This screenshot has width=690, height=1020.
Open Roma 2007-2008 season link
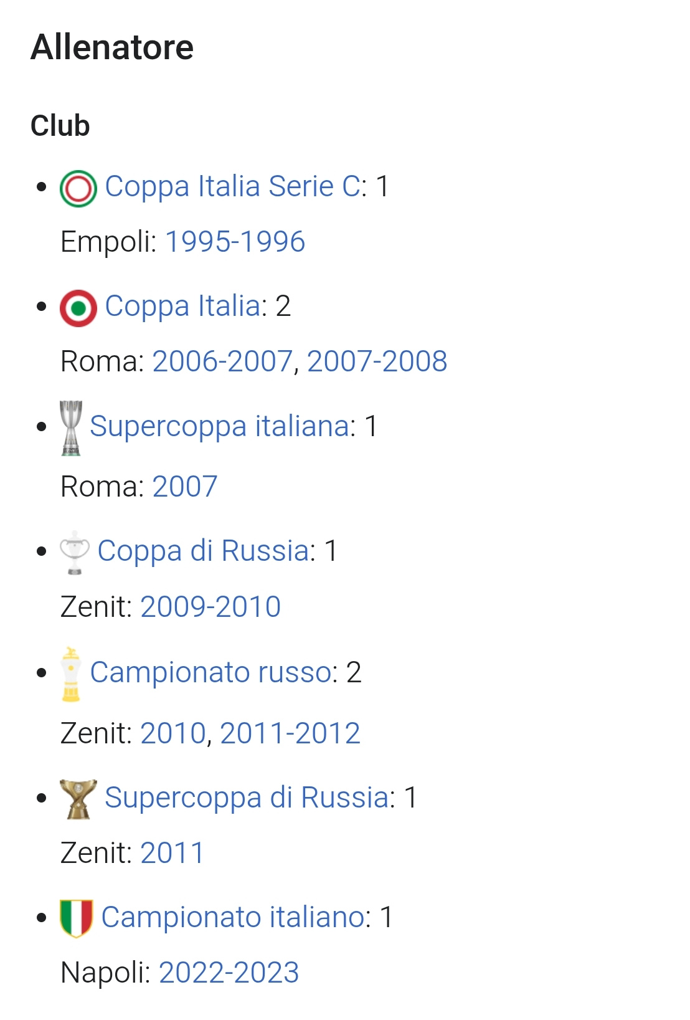click(377, 361)
